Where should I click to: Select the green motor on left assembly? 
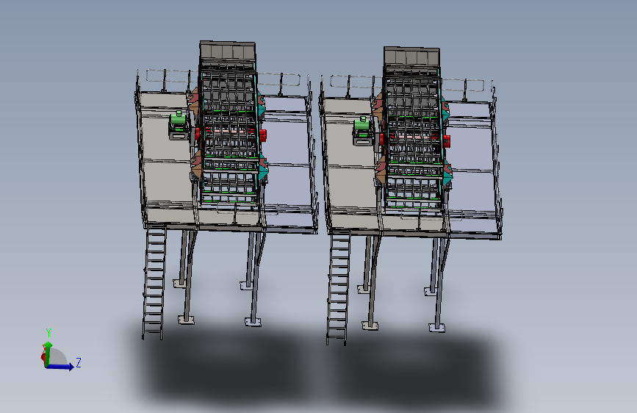click(178, 118)
